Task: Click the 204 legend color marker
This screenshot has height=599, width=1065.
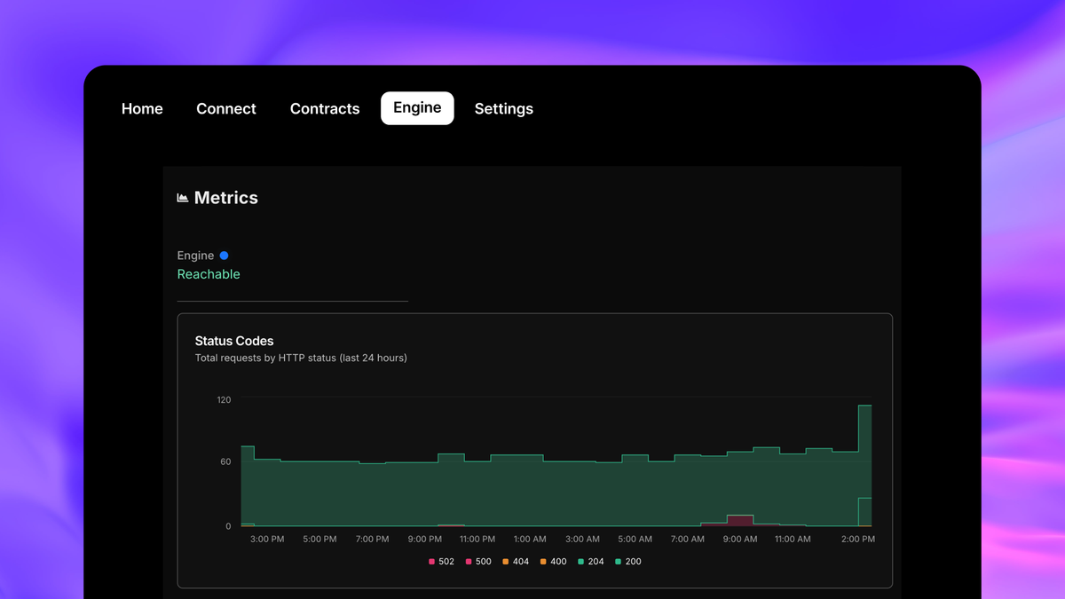Action: click(x=580, y=561)
